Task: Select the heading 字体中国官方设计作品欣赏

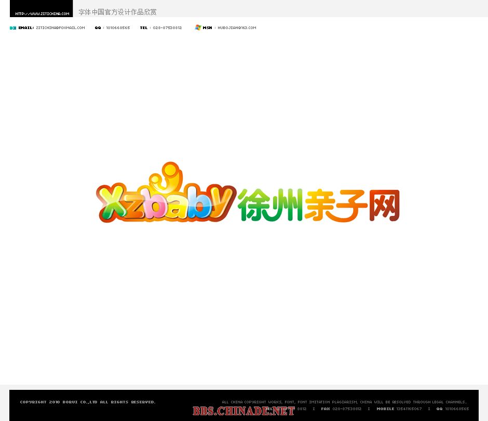Action: click(117, 12)
